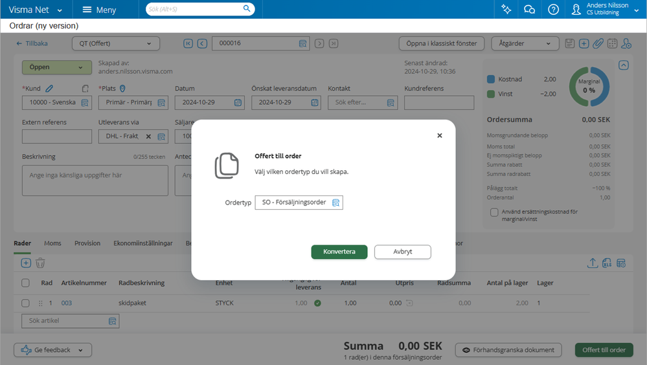
Task: Close the Offert till order dialog
Action: tap(440, 135)
